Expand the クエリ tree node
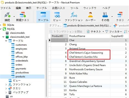The image size is (129, 98). (x=6, y=89)
